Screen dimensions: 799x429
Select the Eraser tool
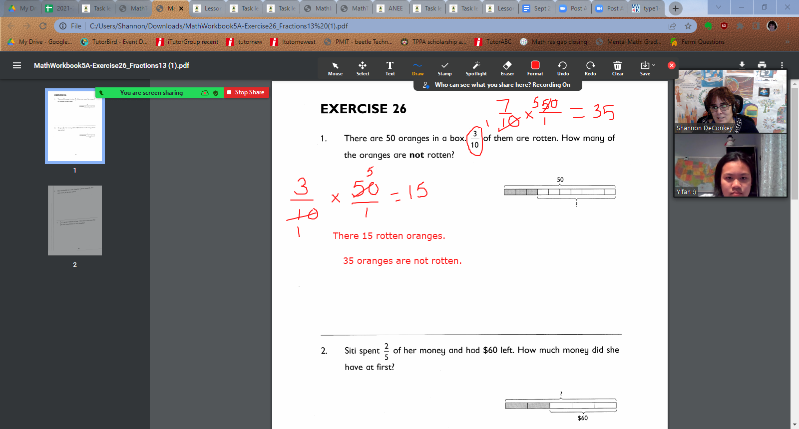pyautogui.click(x=507, y=68)
